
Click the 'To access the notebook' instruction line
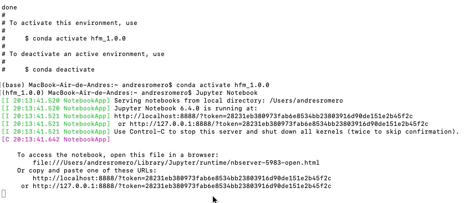[x=118, y=155]
